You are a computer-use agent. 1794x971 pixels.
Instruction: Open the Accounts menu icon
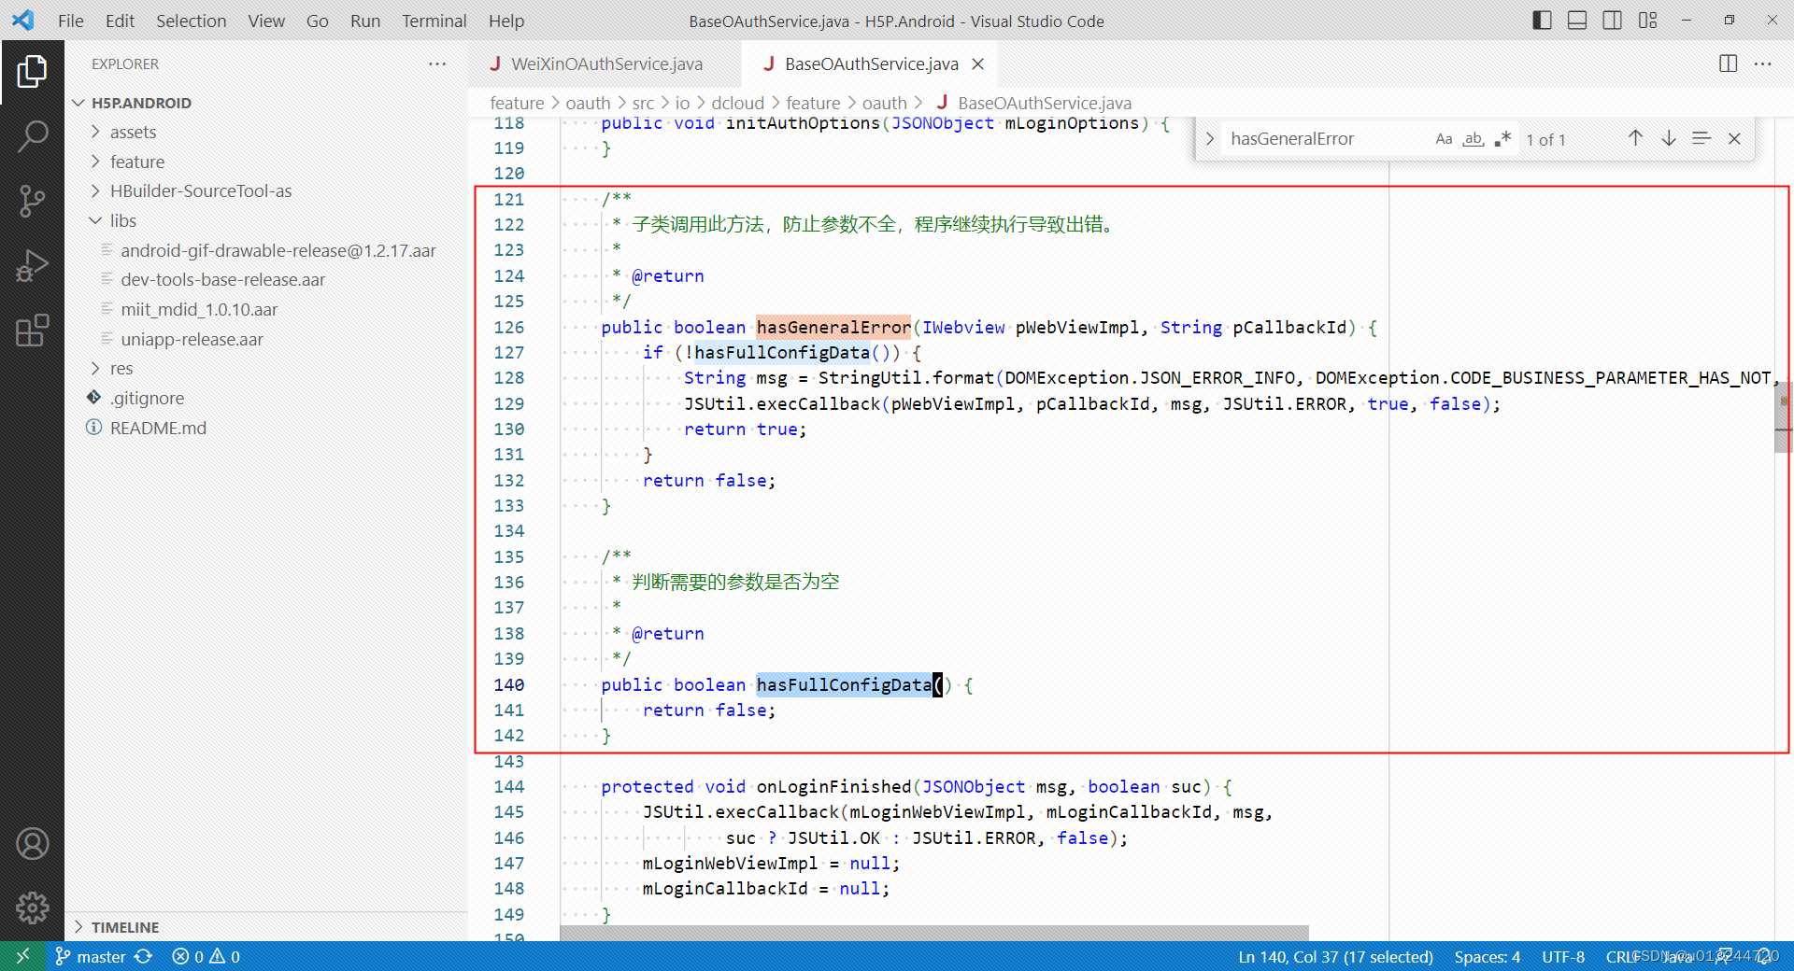tap(32, 844)
